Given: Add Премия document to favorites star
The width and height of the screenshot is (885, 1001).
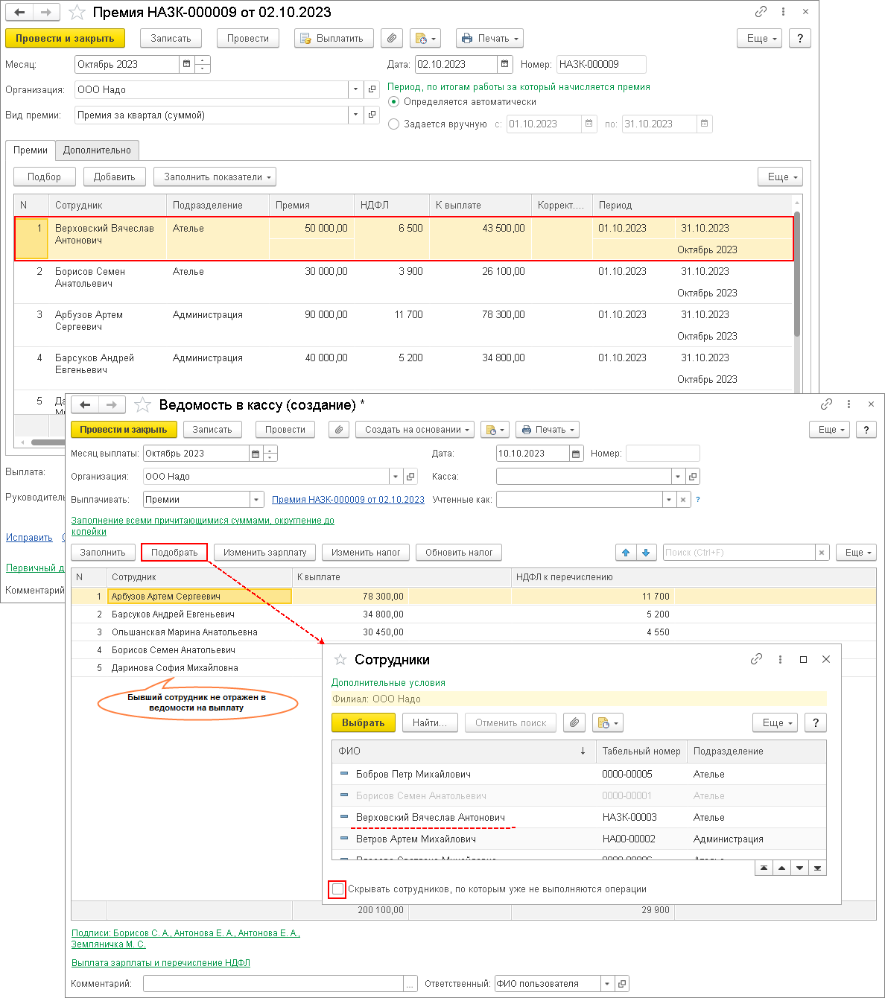Looking at the screenshot, I should [77, 13].
